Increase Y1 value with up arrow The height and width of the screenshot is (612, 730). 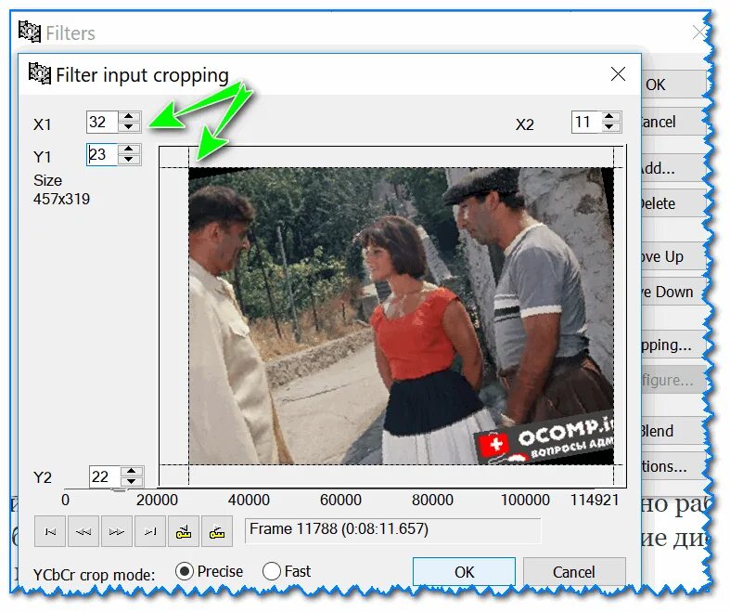(x=129, y=149)
